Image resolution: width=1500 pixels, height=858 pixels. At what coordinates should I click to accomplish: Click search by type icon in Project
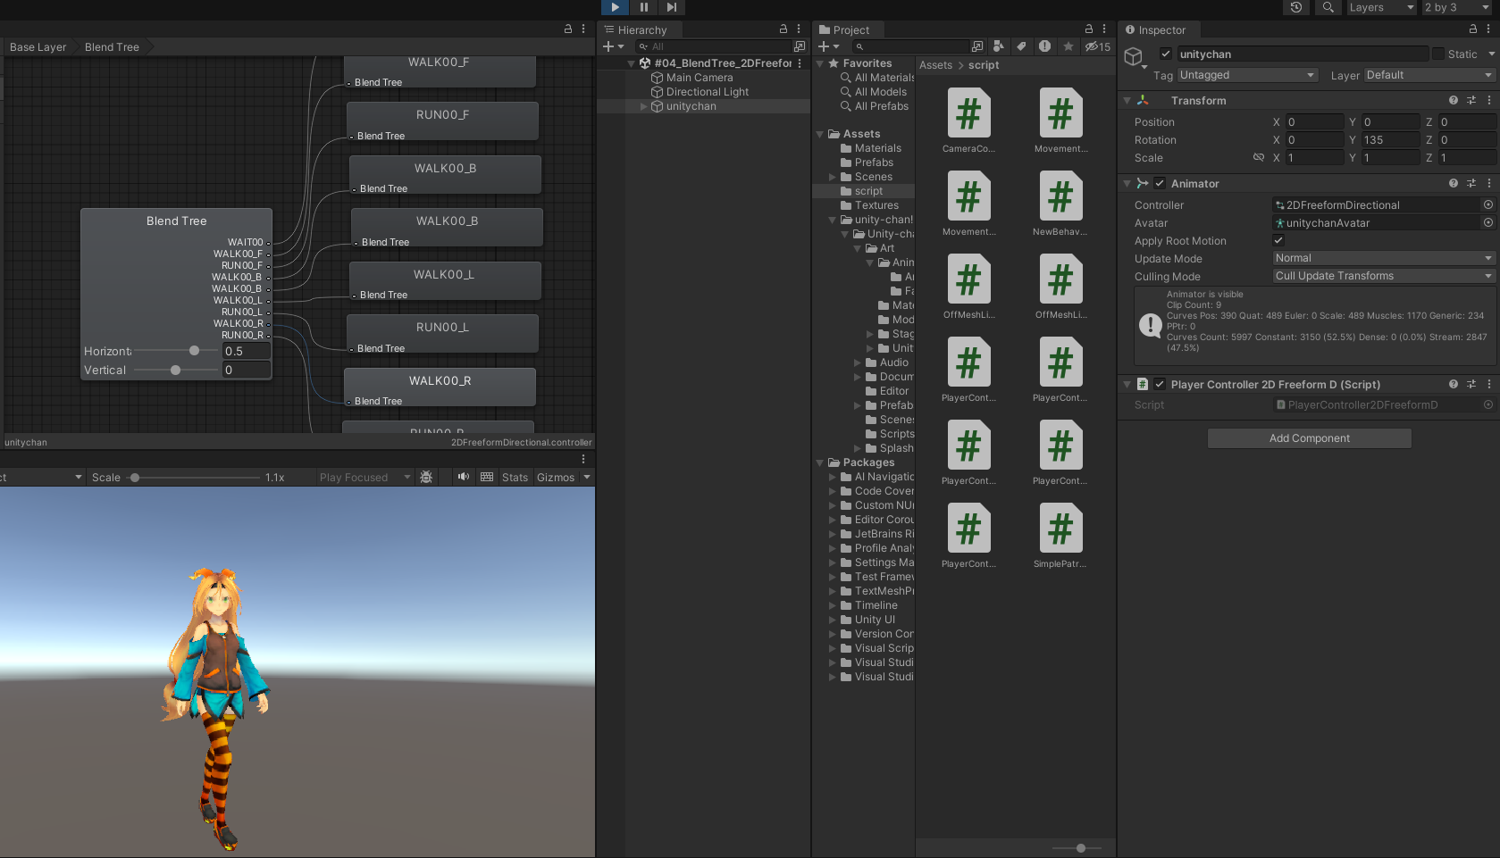click(x=999, y=46)
